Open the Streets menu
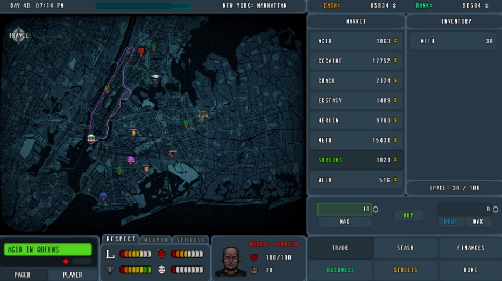The image size is (502, 281). tap(405, 270)
